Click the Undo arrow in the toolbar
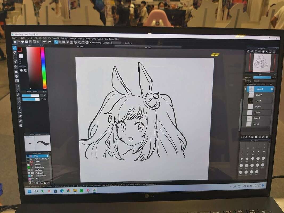The image size is (284, 213). tap(44, 42)
